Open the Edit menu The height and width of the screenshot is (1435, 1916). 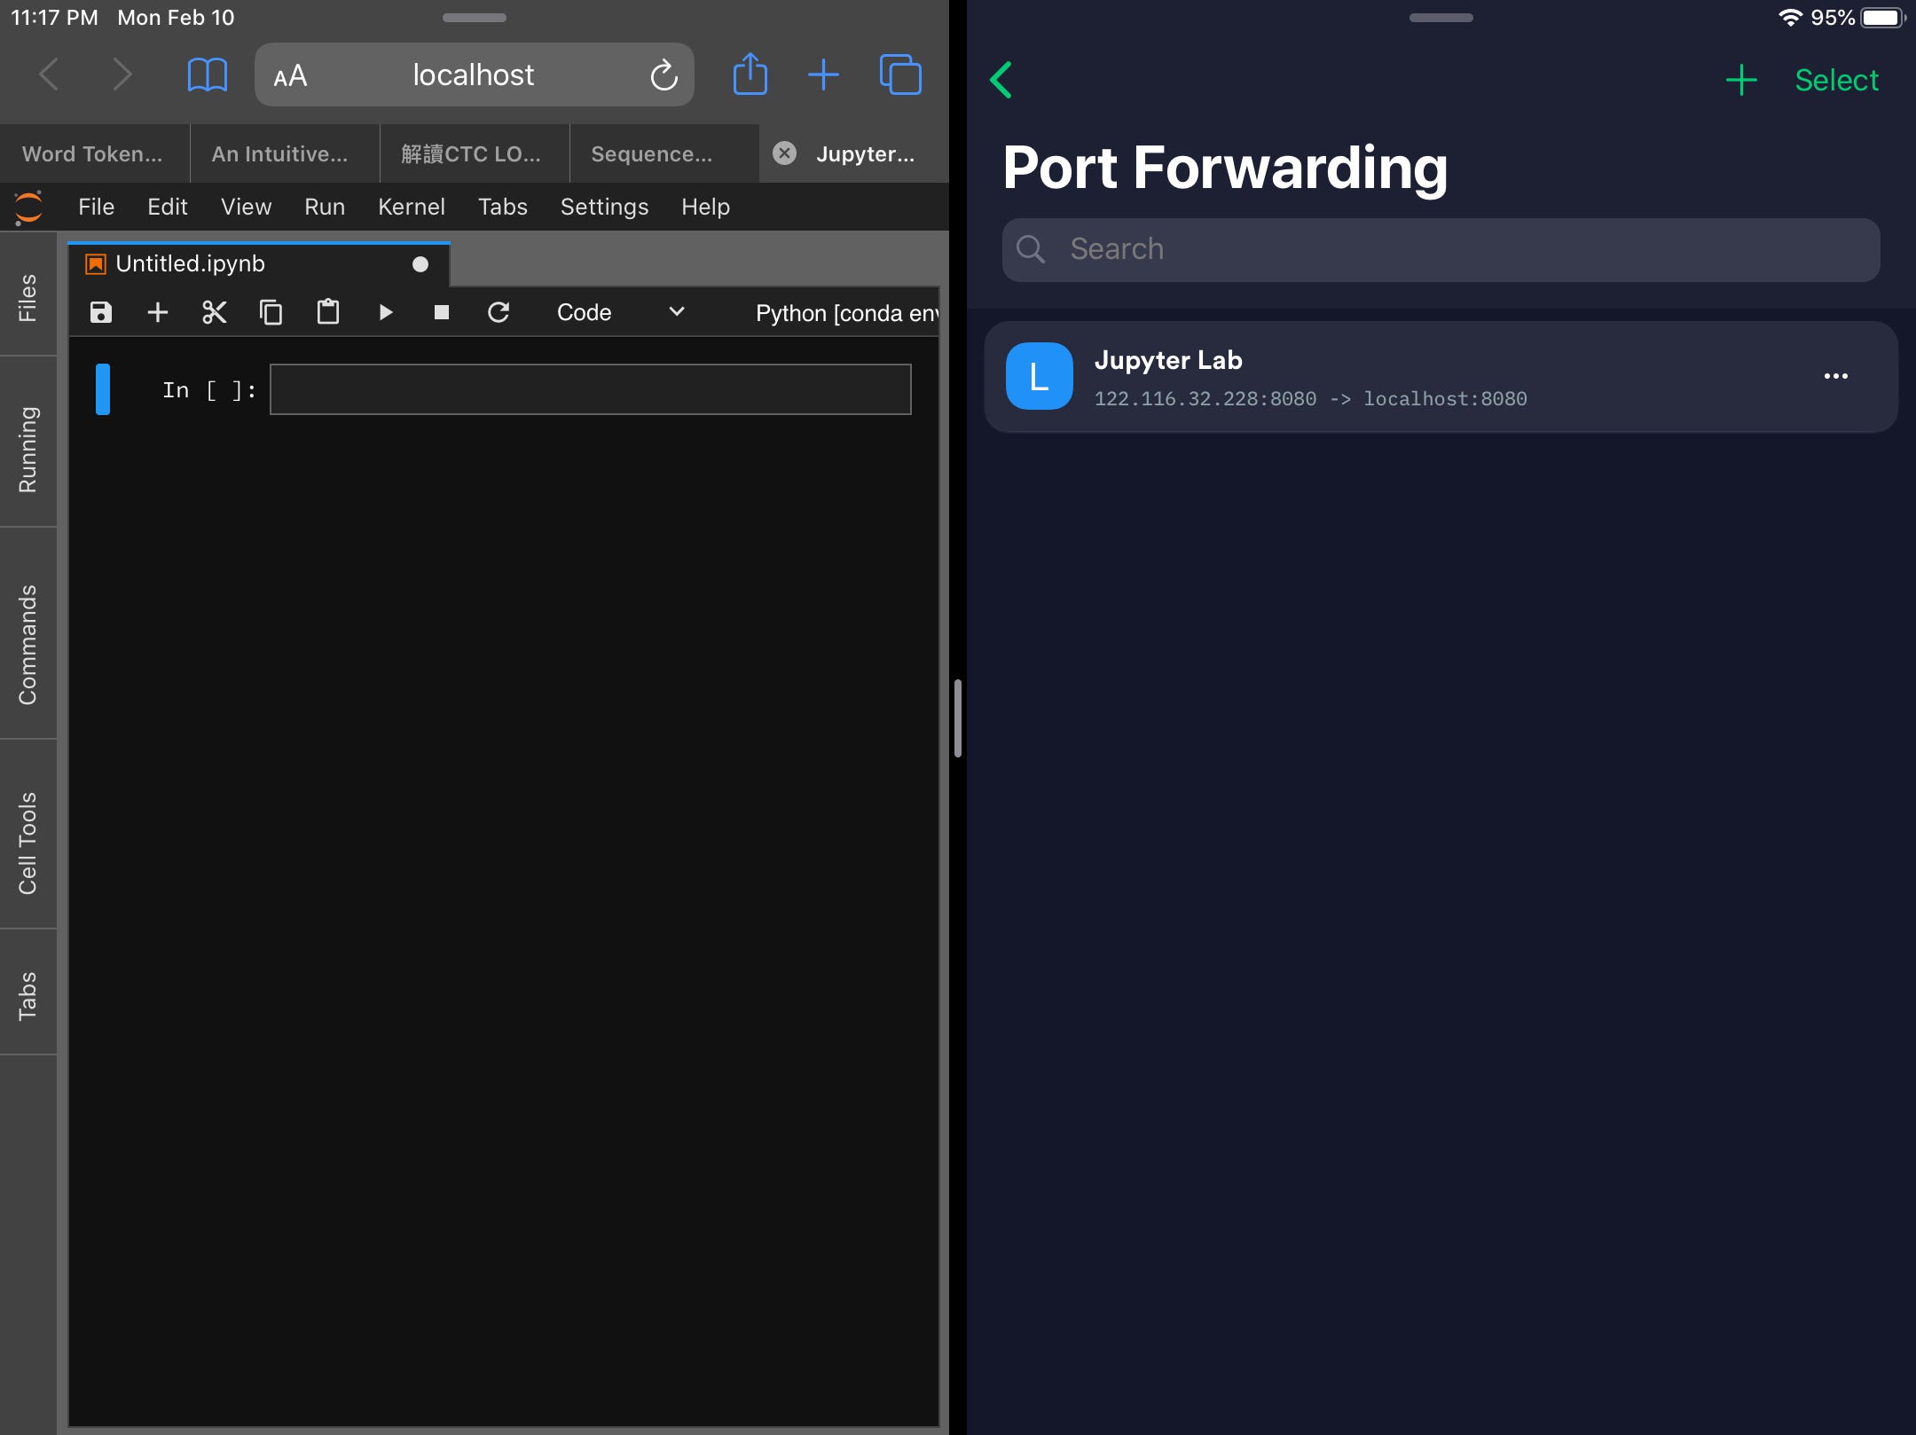point(168,207)
